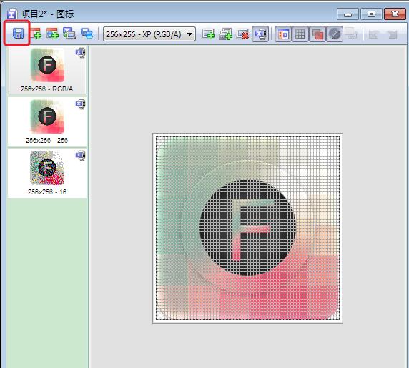
Task: Toggle the pixel grid display
Action: (300, 34)
